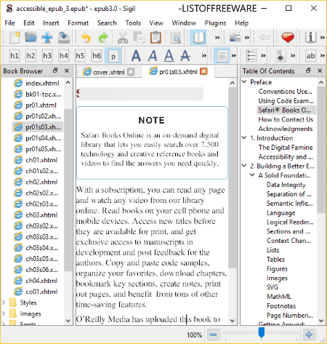The image size is (327, 344).
Task: Open the Plugins menu
Action: coord(215,23)
